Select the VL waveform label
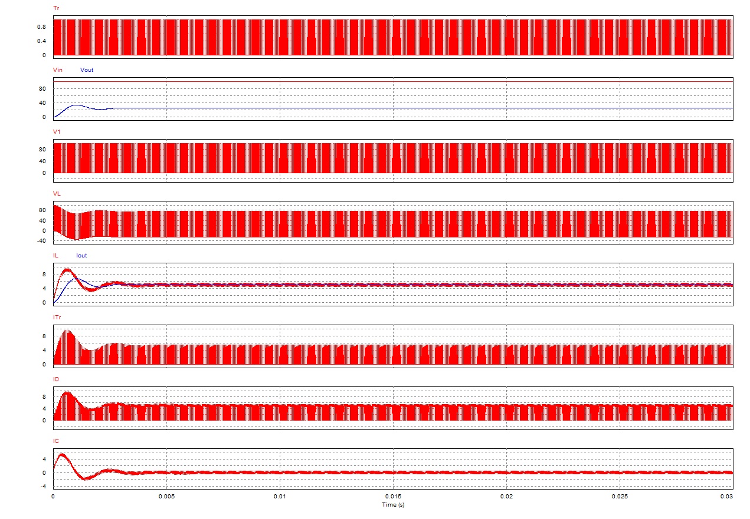 (57, 194)
